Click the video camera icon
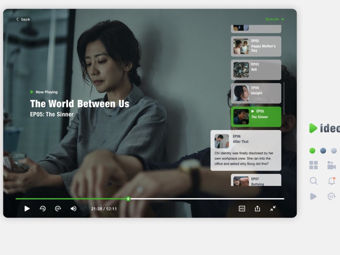Screen dimensions: 340x255 331,165
